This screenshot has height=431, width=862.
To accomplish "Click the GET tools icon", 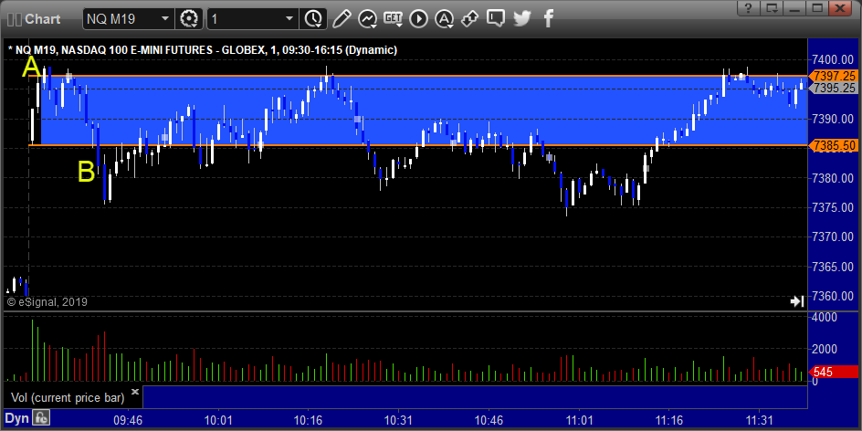I will (x=393, y=18).
